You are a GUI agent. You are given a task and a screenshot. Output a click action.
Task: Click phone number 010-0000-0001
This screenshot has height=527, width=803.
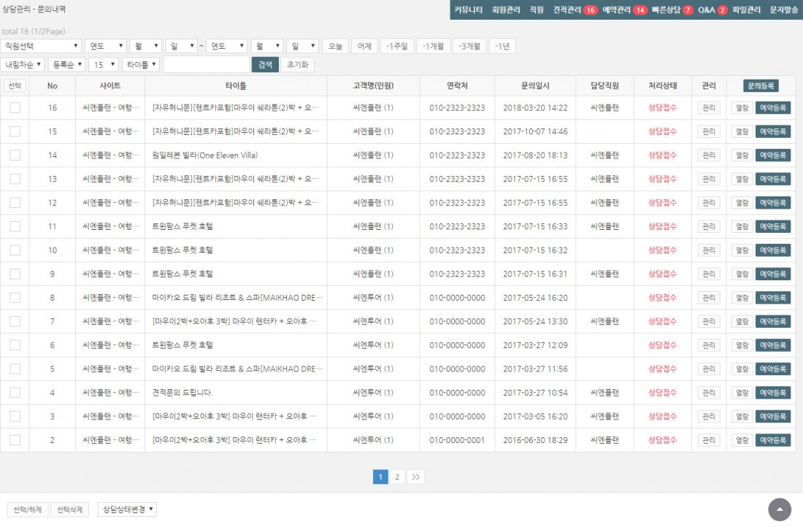pos(457,440)
